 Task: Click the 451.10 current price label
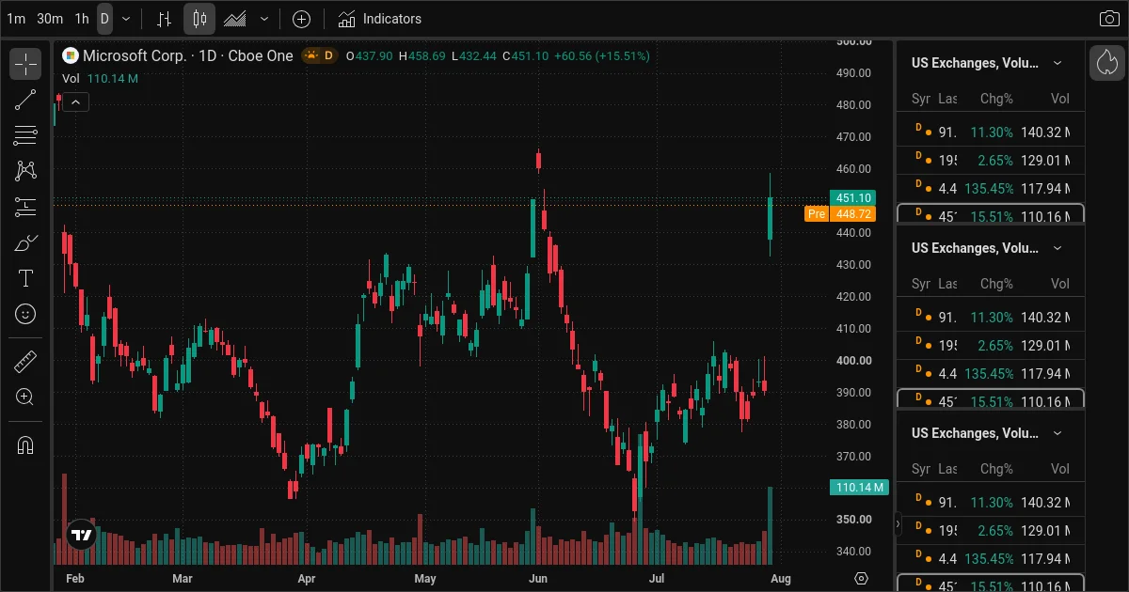coord(852,198)
